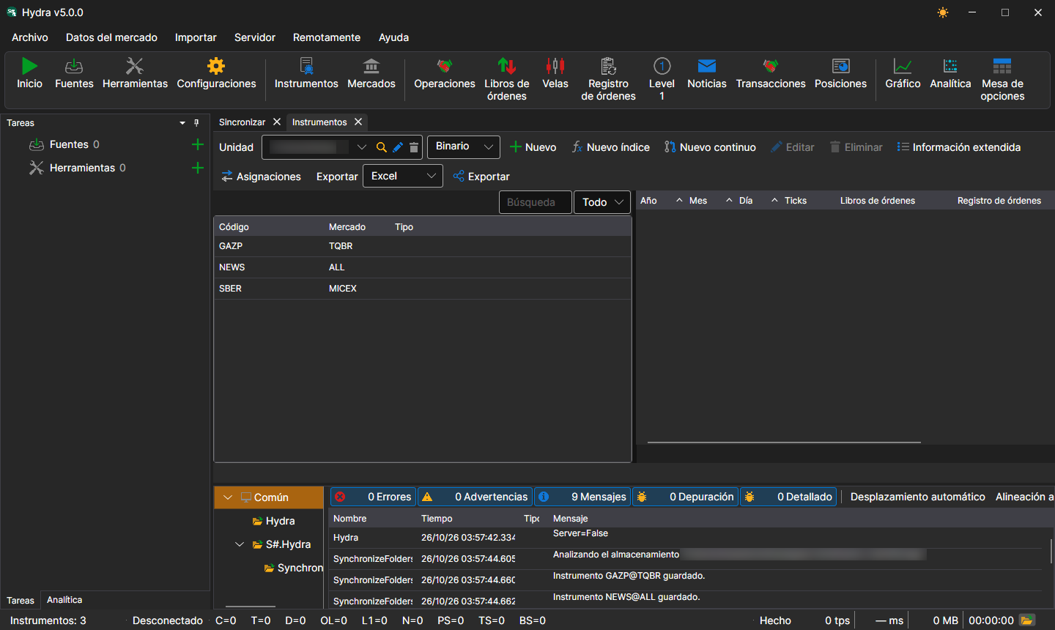Click Nuevo continuo button

coord(710,147)
